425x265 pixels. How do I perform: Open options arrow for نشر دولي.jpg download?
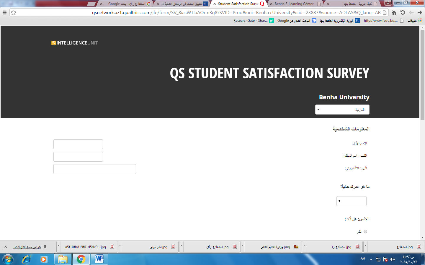click(120, 247)
